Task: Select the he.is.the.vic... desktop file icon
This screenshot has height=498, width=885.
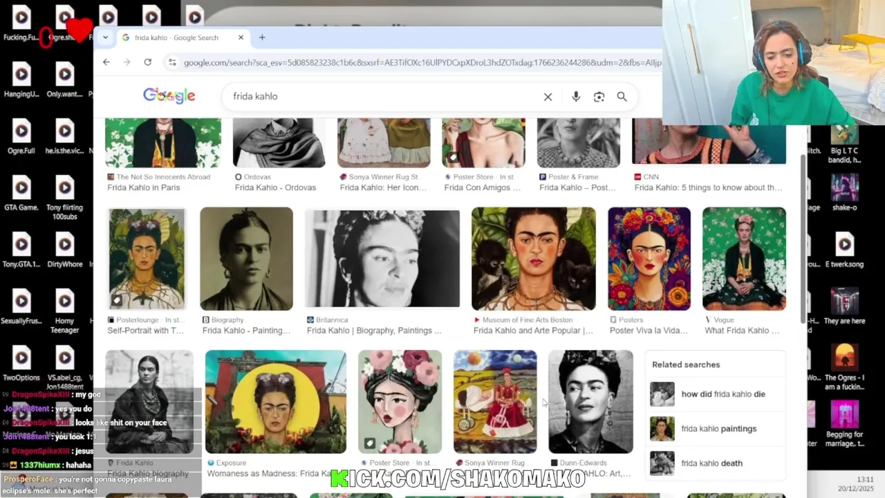Action: (x=64, y=137)
